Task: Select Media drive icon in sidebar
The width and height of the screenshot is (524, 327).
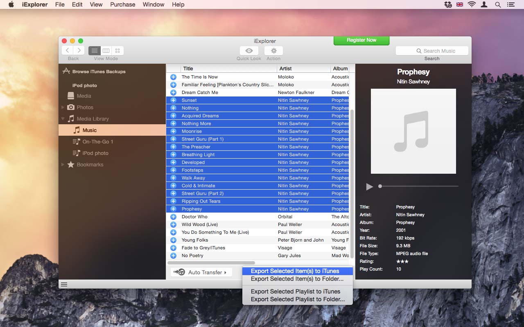Action: coord(71,96)
